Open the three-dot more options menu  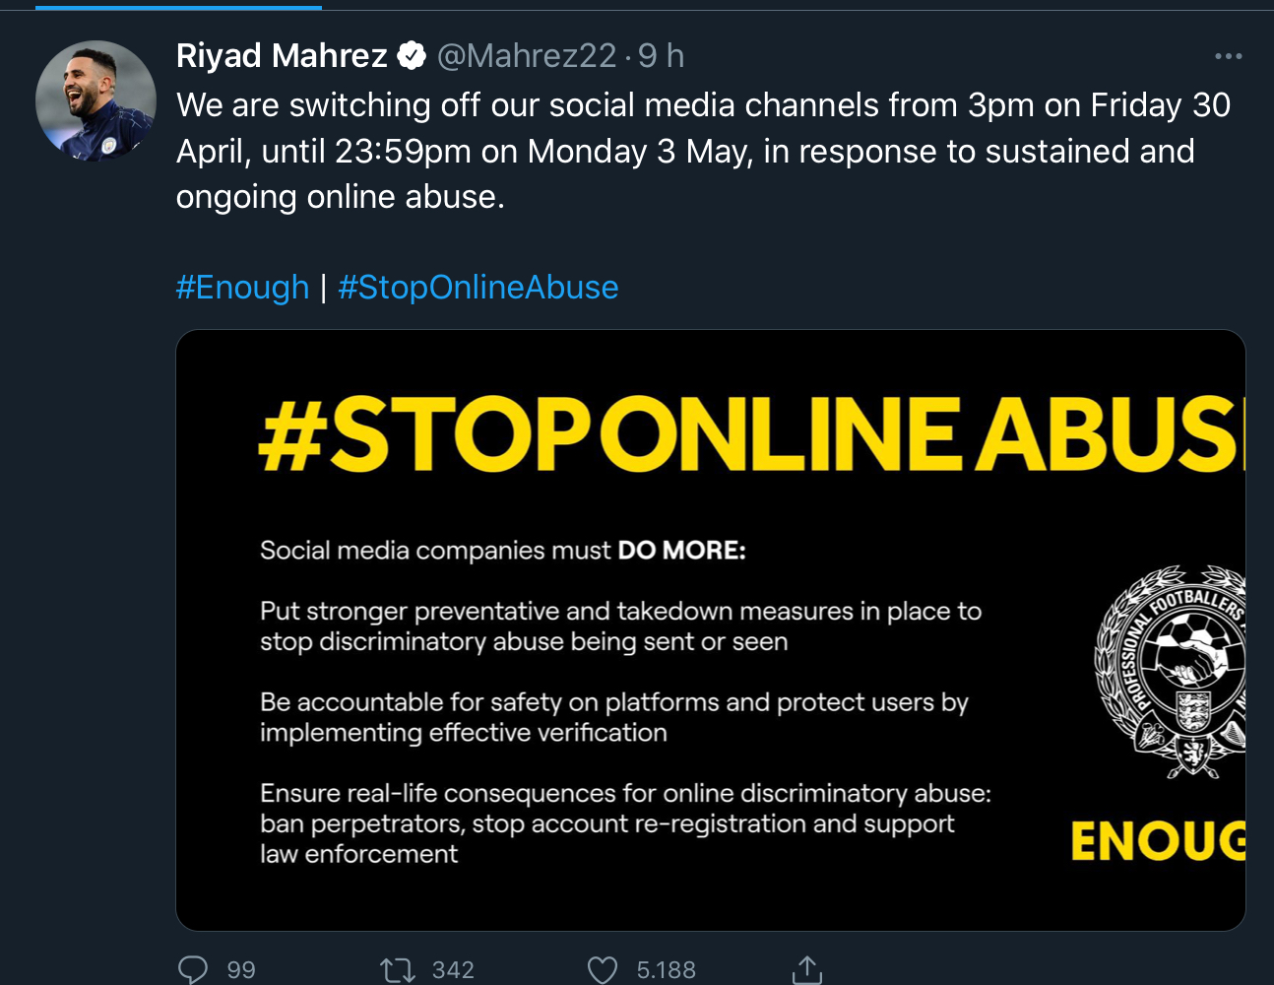pyautogui.click(x=1228, y=56)
